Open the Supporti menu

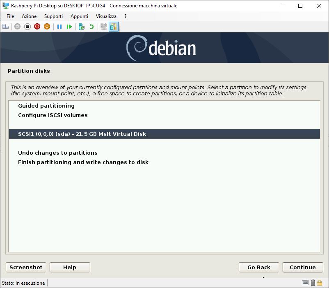tap(53, 16)
